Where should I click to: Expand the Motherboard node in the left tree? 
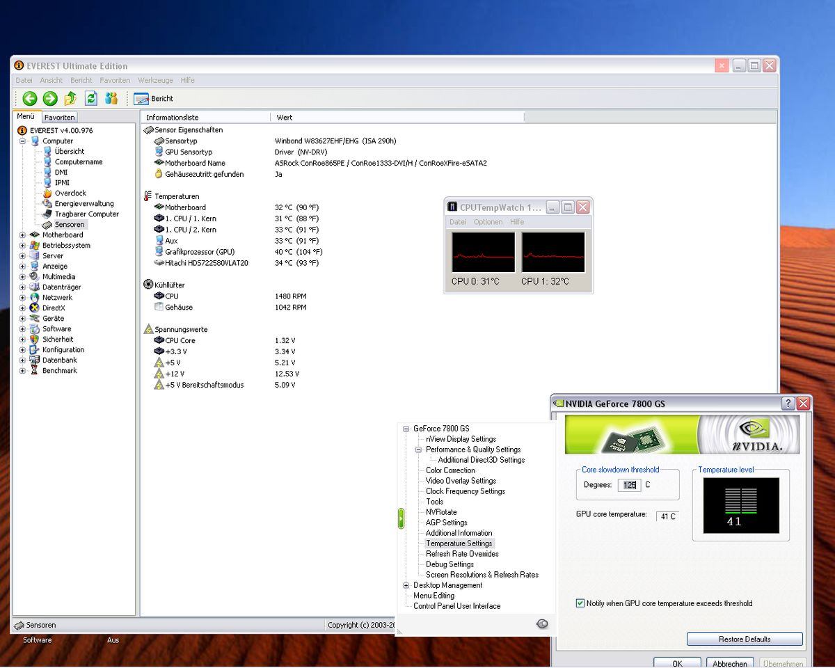22,234
